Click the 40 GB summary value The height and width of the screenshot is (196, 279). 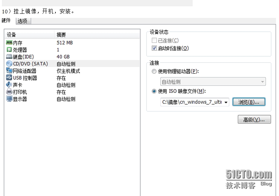point(63,57)
